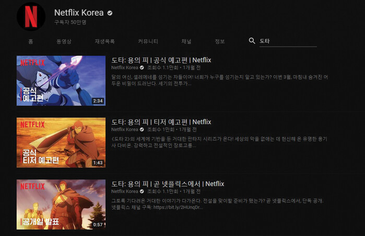This screenshot has height=236, width=365.
Task: Click the Netflix Korea channel avatar logo
Action: [x=31, y=17]
